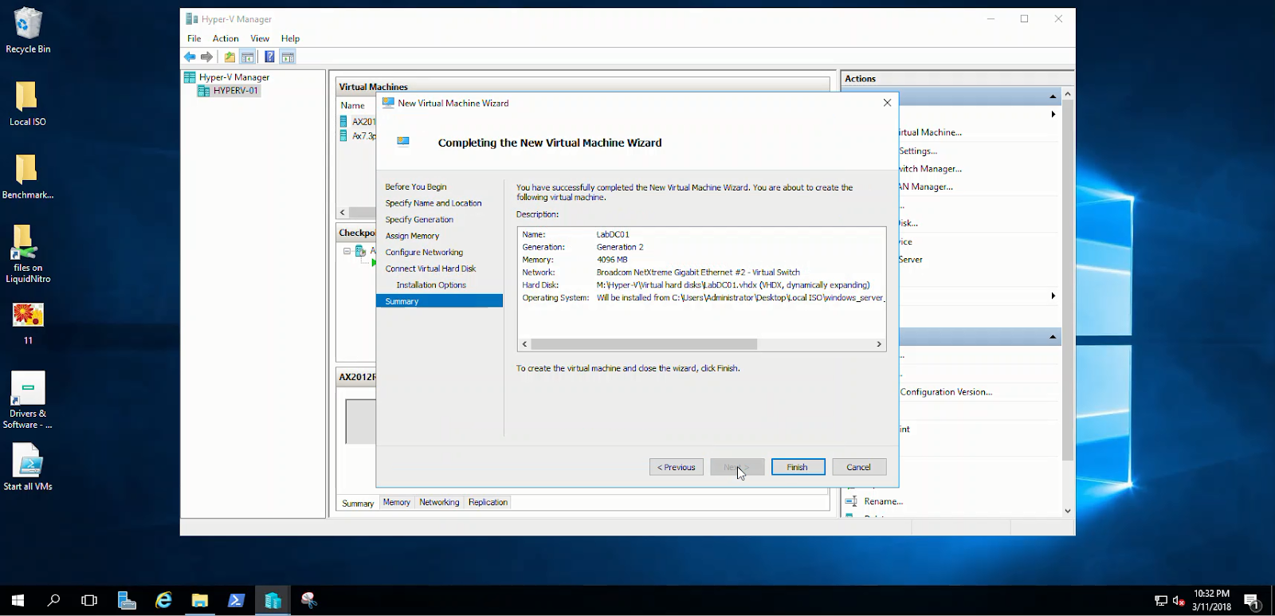
Task: Expand the first submenu arrow in Actions pane
Action: pyautogui.click(x=1053, y=114)
